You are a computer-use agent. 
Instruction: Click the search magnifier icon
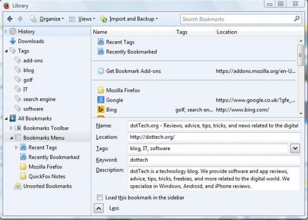click(x=297, y=19)
